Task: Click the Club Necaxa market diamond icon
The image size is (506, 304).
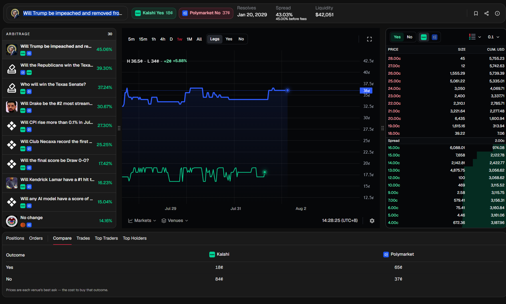Action: tap(12, 145)
